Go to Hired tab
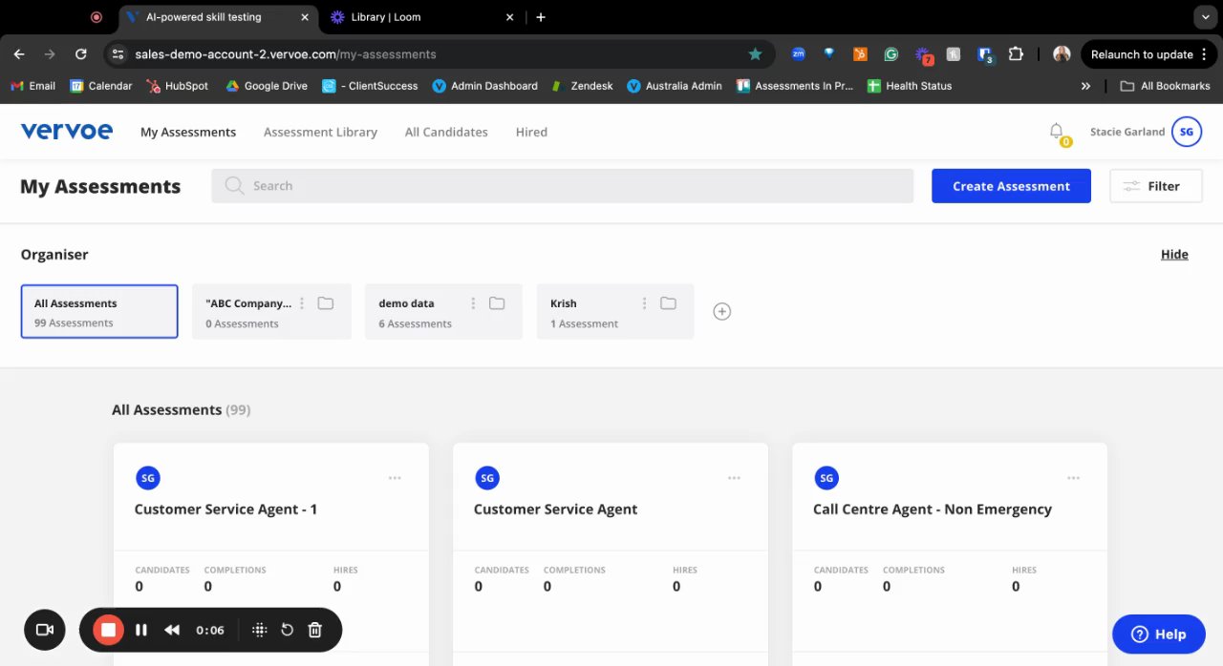This screenshot has height=666, width=1223. (x=531, y=132)
